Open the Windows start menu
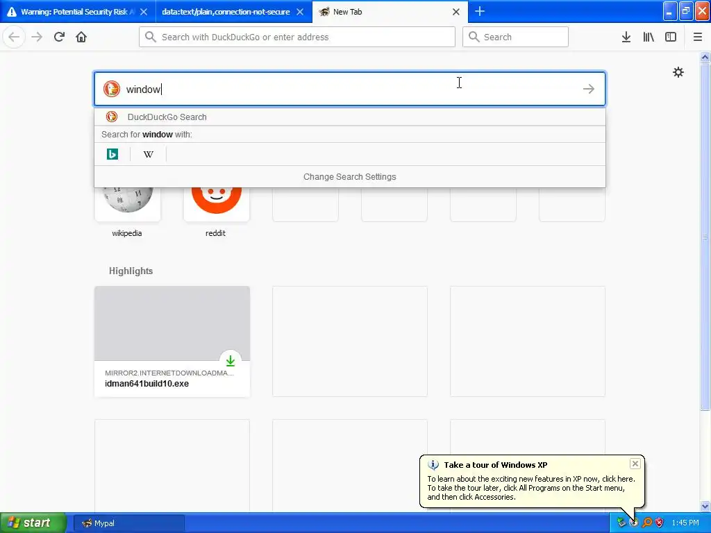711x533 pixels. click(33, 523)
